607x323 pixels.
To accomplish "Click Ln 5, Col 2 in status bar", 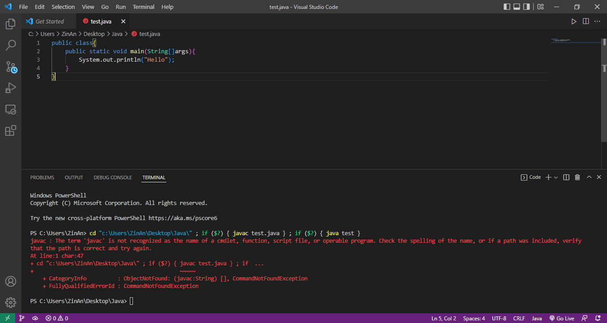I will 444,318.
